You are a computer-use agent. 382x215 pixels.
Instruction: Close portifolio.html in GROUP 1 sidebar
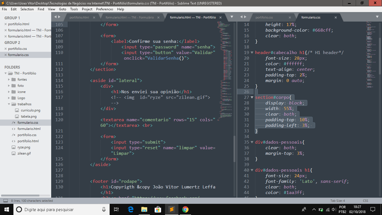(6, 24)
